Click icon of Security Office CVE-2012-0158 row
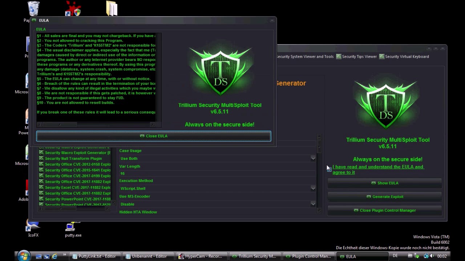Viewport: 465px width, 261px height. [41, 164]
